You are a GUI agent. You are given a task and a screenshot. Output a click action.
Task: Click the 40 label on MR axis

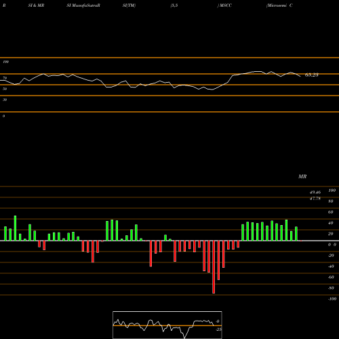pos(331,223)
